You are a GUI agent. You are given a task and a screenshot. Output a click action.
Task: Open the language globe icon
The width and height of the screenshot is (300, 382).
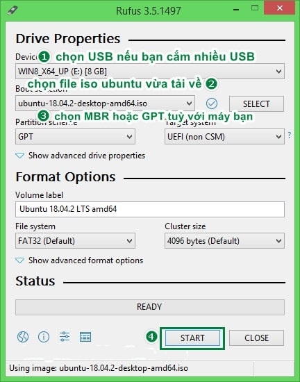23,337
